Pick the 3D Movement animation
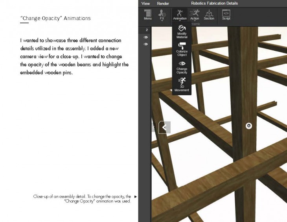Screen dimensions: 287x222 point(182,85)
